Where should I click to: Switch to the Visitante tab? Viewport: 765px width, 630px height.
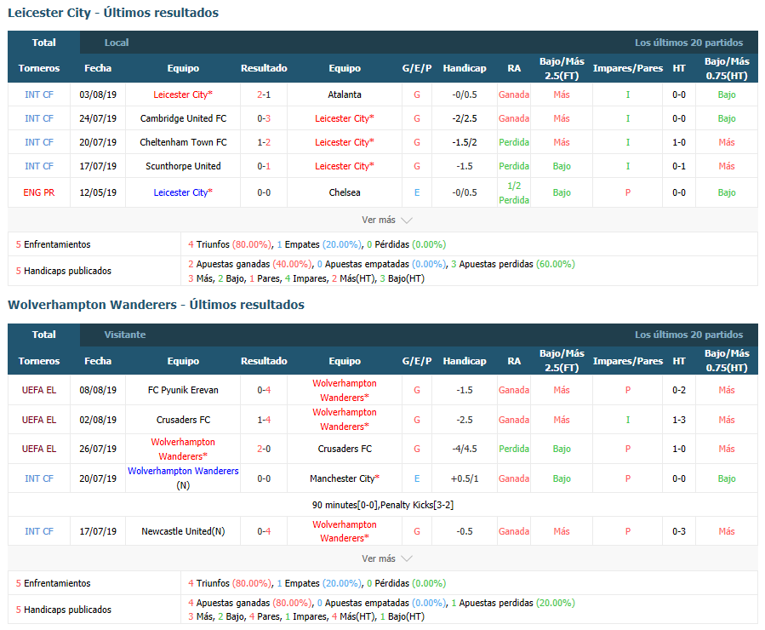(x=125, y=335)
